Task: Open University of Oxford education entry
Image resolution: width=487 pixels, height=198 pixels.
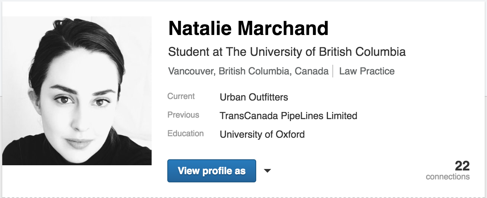Action: tap(262, 134)
